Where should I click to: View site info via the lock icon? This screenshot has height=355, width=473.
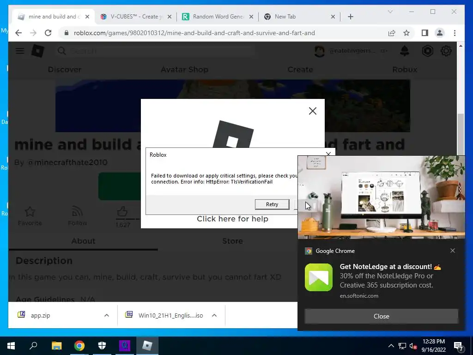tap(67, 33)
